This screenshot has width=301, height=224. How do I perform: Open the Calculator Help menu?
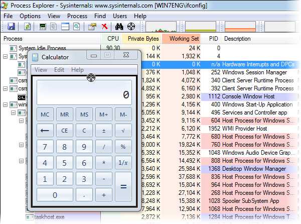(77, 70)
